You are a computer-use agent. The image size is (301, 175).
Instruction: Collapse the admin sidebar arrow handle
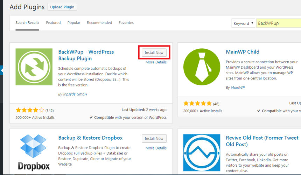[x=1, y=70]
